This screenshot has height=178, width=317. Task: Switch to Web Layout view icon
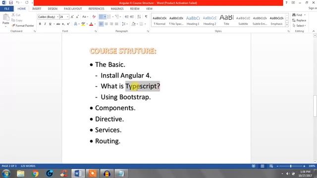coord(271,166)
